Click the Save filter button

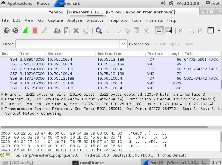tap(189, 44)
